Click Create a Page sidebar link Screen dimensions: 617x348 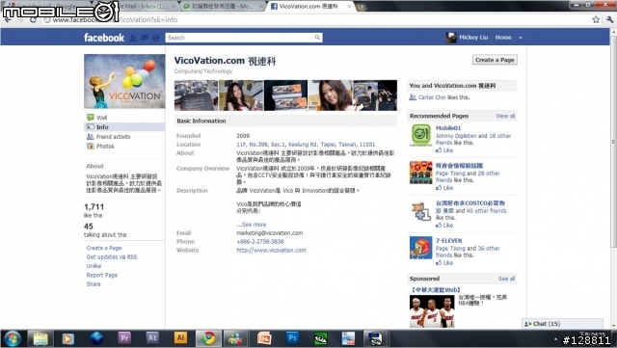click(104, 248)
